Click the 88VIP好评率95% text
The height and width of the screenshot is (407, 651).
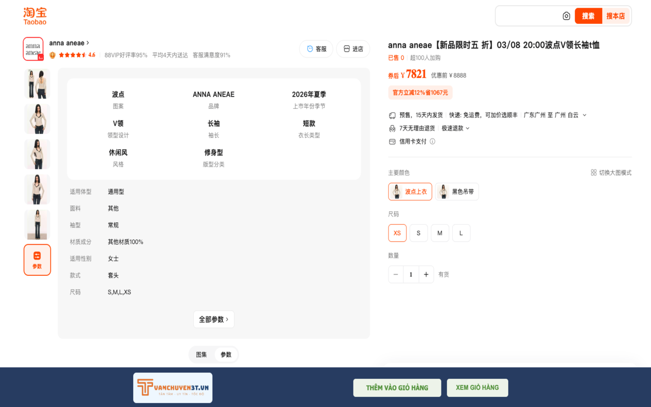126,55
